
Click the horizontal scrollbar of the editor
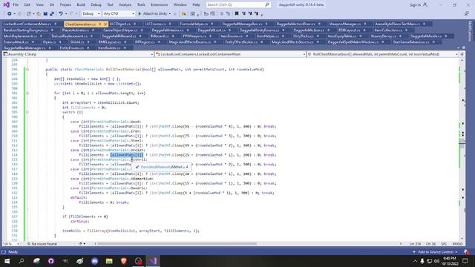(177, 244)
